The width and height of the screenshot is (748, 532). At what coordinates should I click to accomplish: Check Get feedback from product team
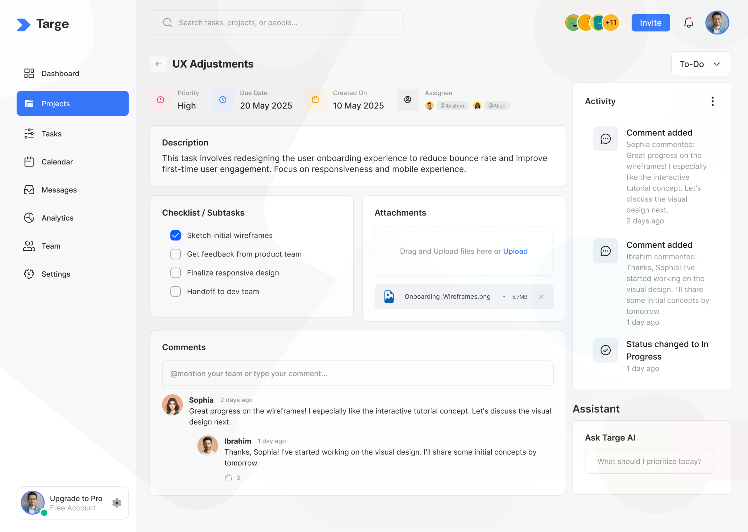coord(176,254)
